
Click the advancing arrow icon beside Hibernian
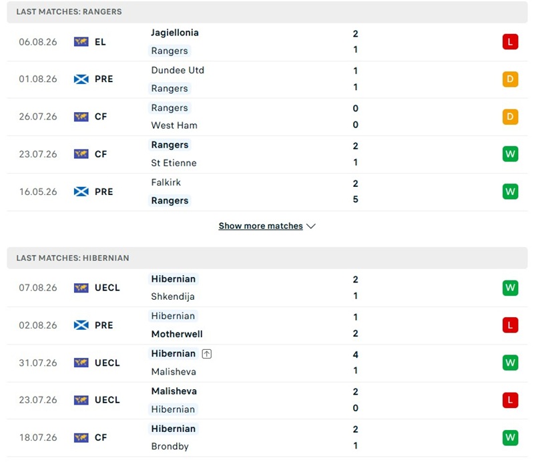206,354
